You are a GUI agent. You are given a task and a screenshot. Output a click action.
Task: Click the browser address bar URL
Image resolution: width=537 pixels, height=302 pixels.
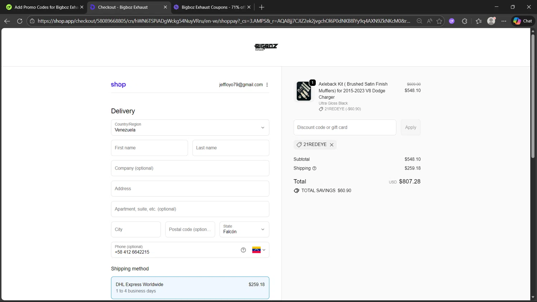point(224,21)
